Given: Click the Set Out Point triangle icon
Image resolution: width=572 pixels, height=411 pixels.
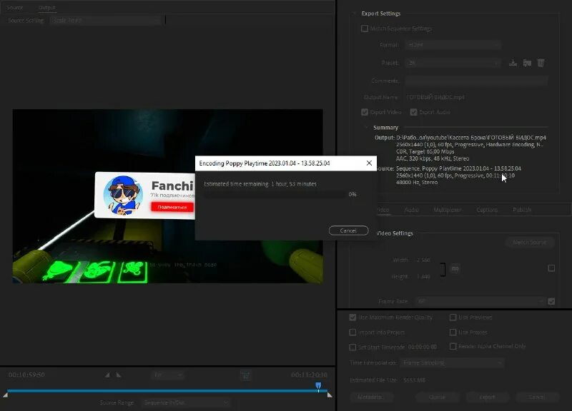Looking at the screenshot, I should (119, 375).
